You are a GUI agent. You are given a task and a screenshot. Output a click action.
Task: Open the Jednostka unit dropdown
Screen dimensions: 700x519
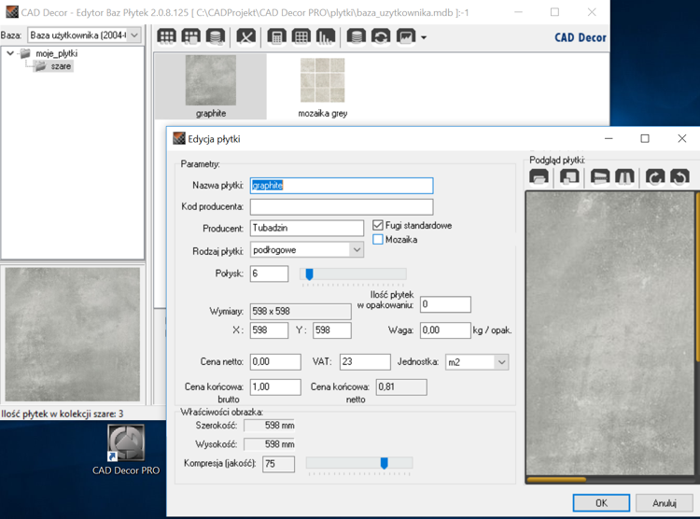click(x=501, y=362)
